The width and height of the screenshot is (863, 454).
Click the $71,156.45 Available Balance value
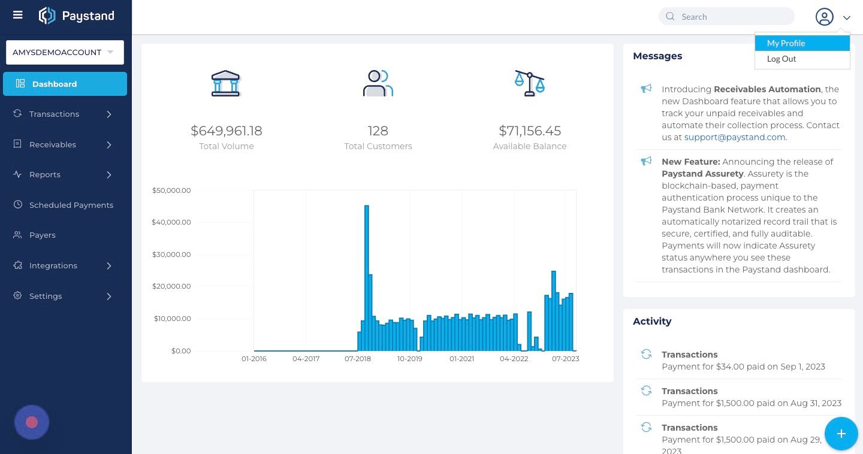tap(530, 131)
